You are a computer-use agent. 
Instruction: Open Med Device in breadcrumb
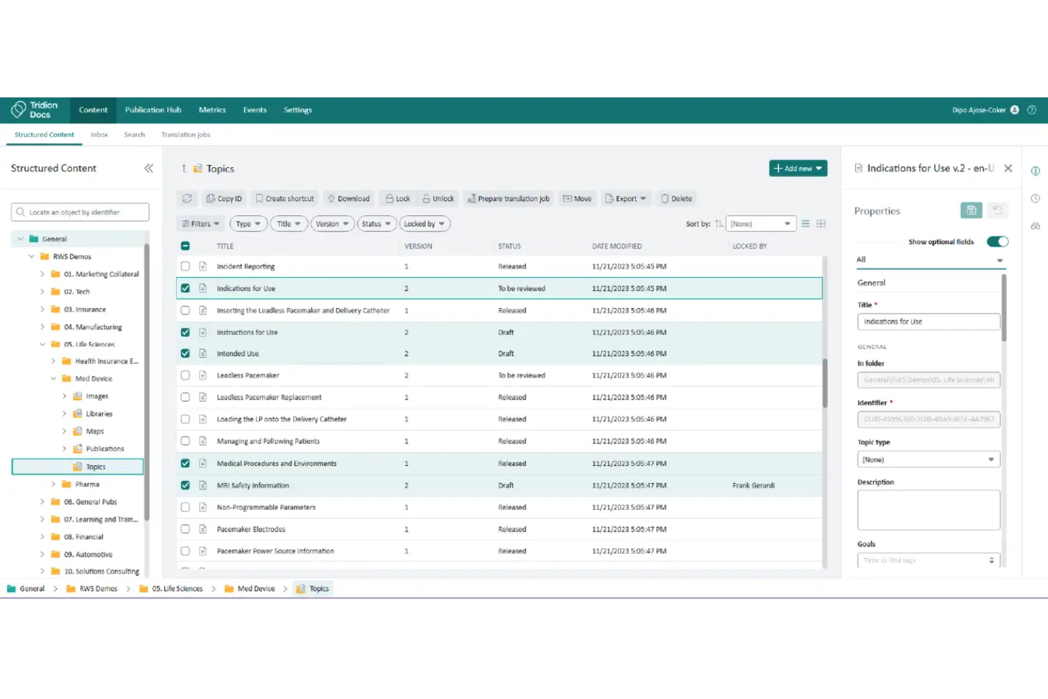point(249,589)
